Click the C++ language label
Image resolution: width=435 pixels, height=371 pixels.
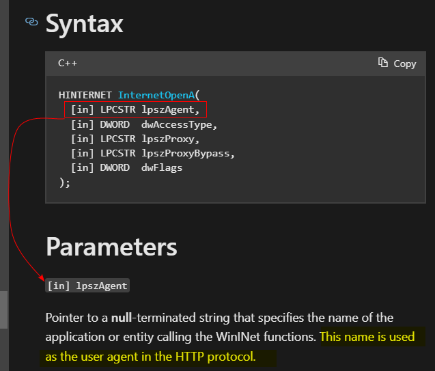pyautogui.click(x=68, y=63)
